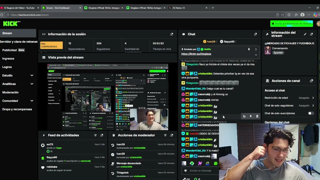Open Drops y recompensas in sidebar

17,109
